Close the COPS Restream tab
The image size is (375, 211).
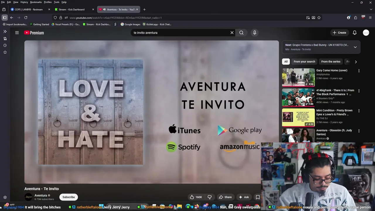click(49, 9)
